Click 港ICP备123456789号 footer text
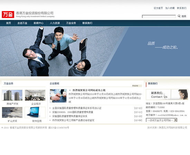 (x=59, y=127)
